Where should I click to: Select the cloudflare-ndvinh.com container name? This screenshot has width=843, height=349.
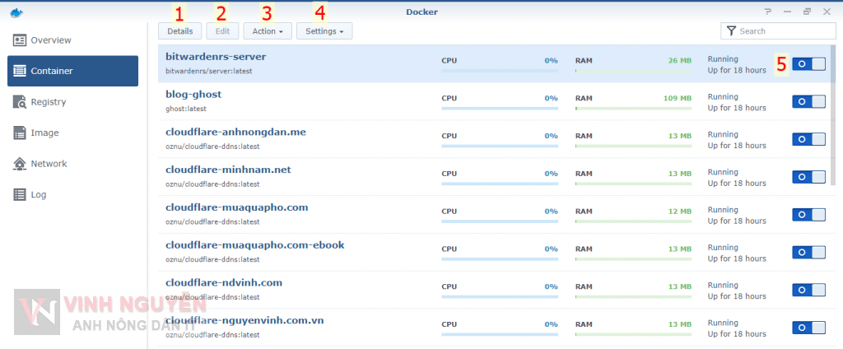point(224,282)
